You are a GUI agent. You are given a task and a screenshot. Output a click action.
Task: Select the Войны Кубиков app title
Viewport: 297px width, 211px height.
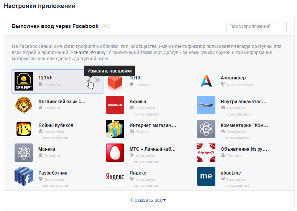[x=56, y=125]
